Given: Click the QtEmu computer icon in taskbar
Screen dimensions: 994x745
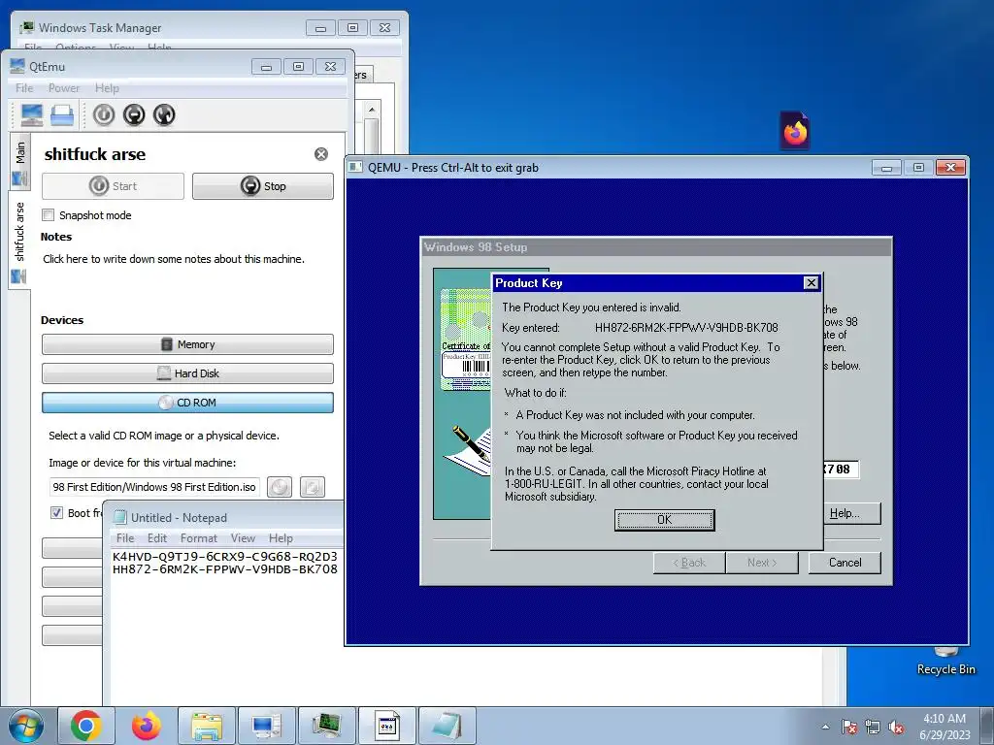Looking at the screenshot, I should [x=267, y=726].
